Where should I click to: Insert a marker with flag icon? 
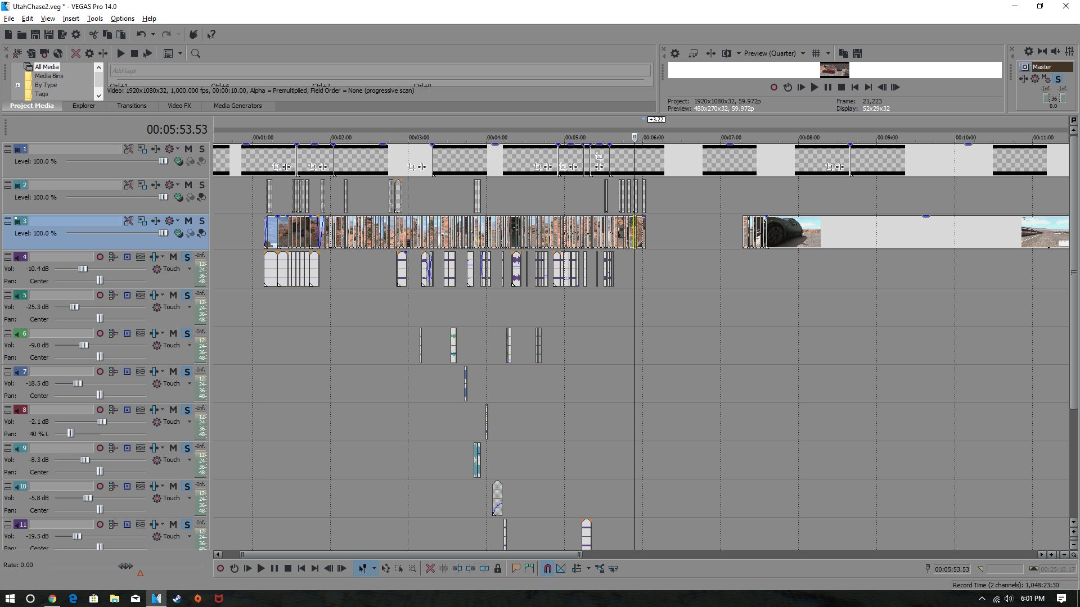point(516,569)
